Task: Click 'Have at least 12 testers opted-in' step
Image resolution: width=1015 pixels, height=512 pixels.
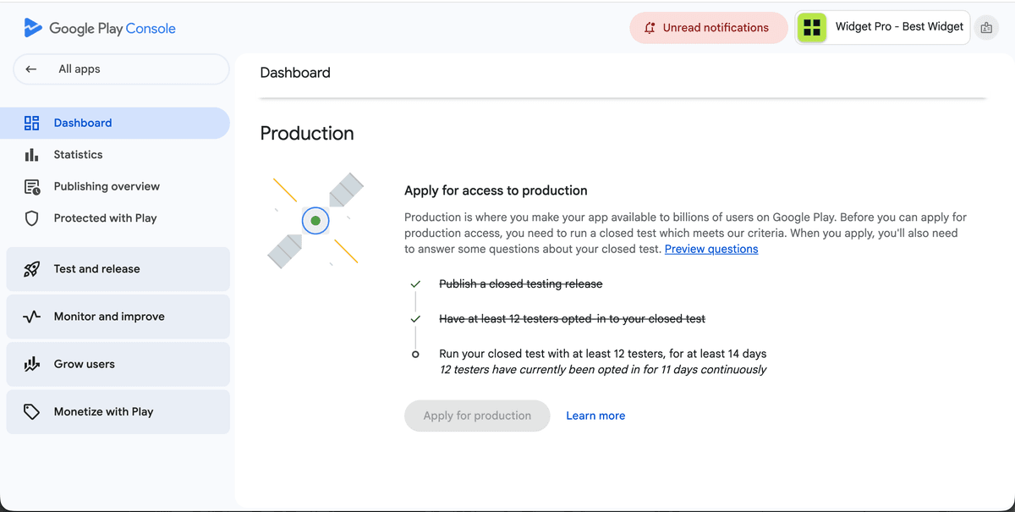Action: point(572,319)
